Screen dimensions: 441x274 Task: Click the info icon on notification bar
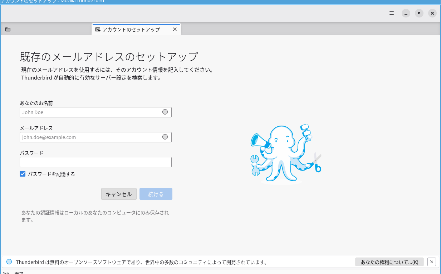[x=9, y=262]
